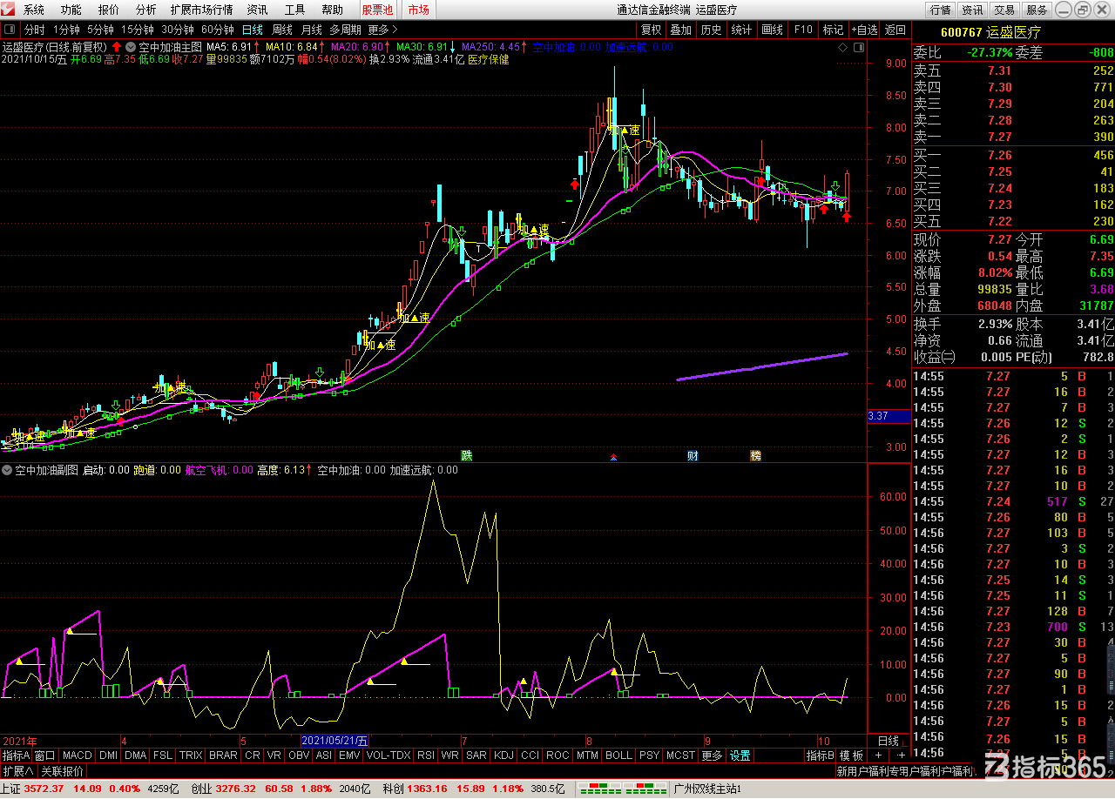1115x799 pixels.
Task: Open the 分析 menu
Action: pos(146,10)
